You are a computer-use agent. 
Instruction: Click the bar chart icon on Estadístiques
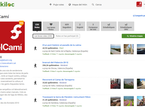(109, 25)
